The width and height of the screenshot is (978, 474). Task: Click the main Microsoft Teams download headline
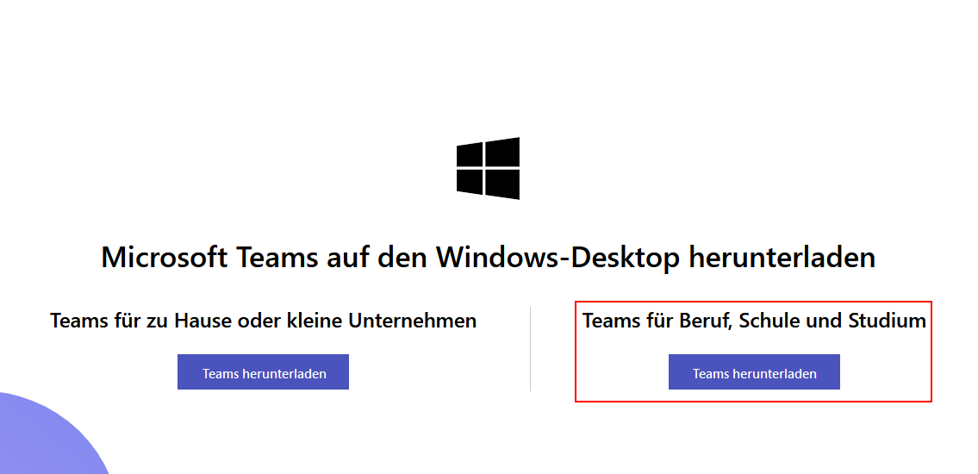coord(488,257)
